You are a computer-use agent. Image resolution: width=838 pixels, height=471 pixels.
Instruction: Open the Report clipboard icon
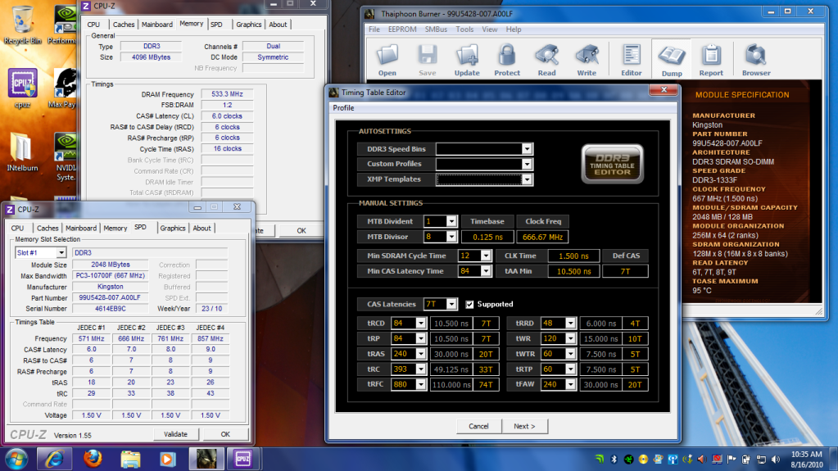point(711,60)
